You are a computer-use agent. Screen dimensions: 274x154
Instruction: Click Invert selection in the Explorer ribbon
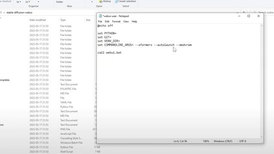pyautogui.click(x=125, y=1)
